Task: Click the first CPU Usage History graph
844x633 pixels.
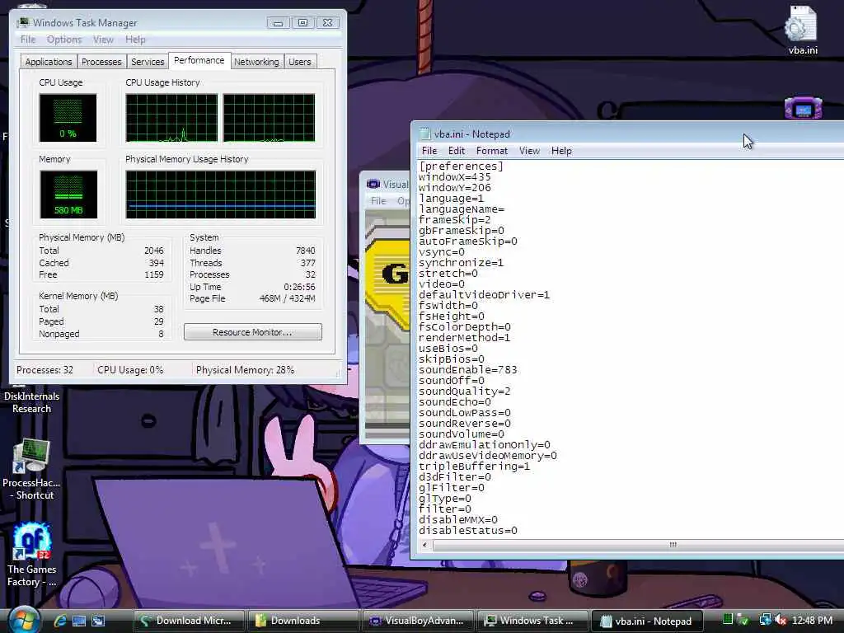Action: 171,118
